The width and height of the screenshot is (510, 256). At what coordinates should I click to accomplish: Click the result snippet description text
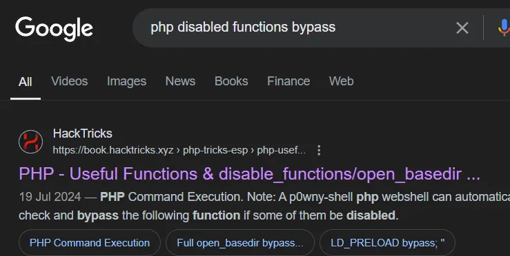click(264, 206)
